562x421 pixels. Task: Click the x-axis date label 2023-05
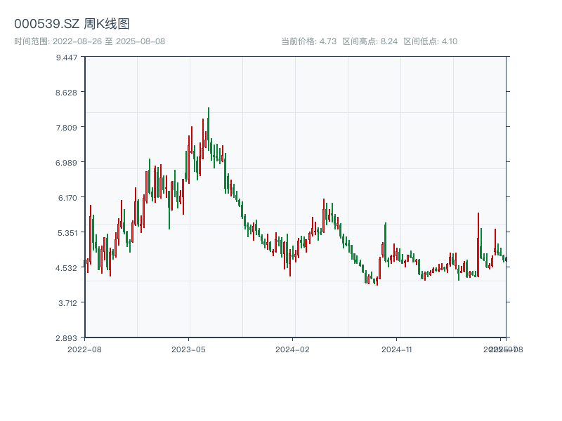point(188,349)
